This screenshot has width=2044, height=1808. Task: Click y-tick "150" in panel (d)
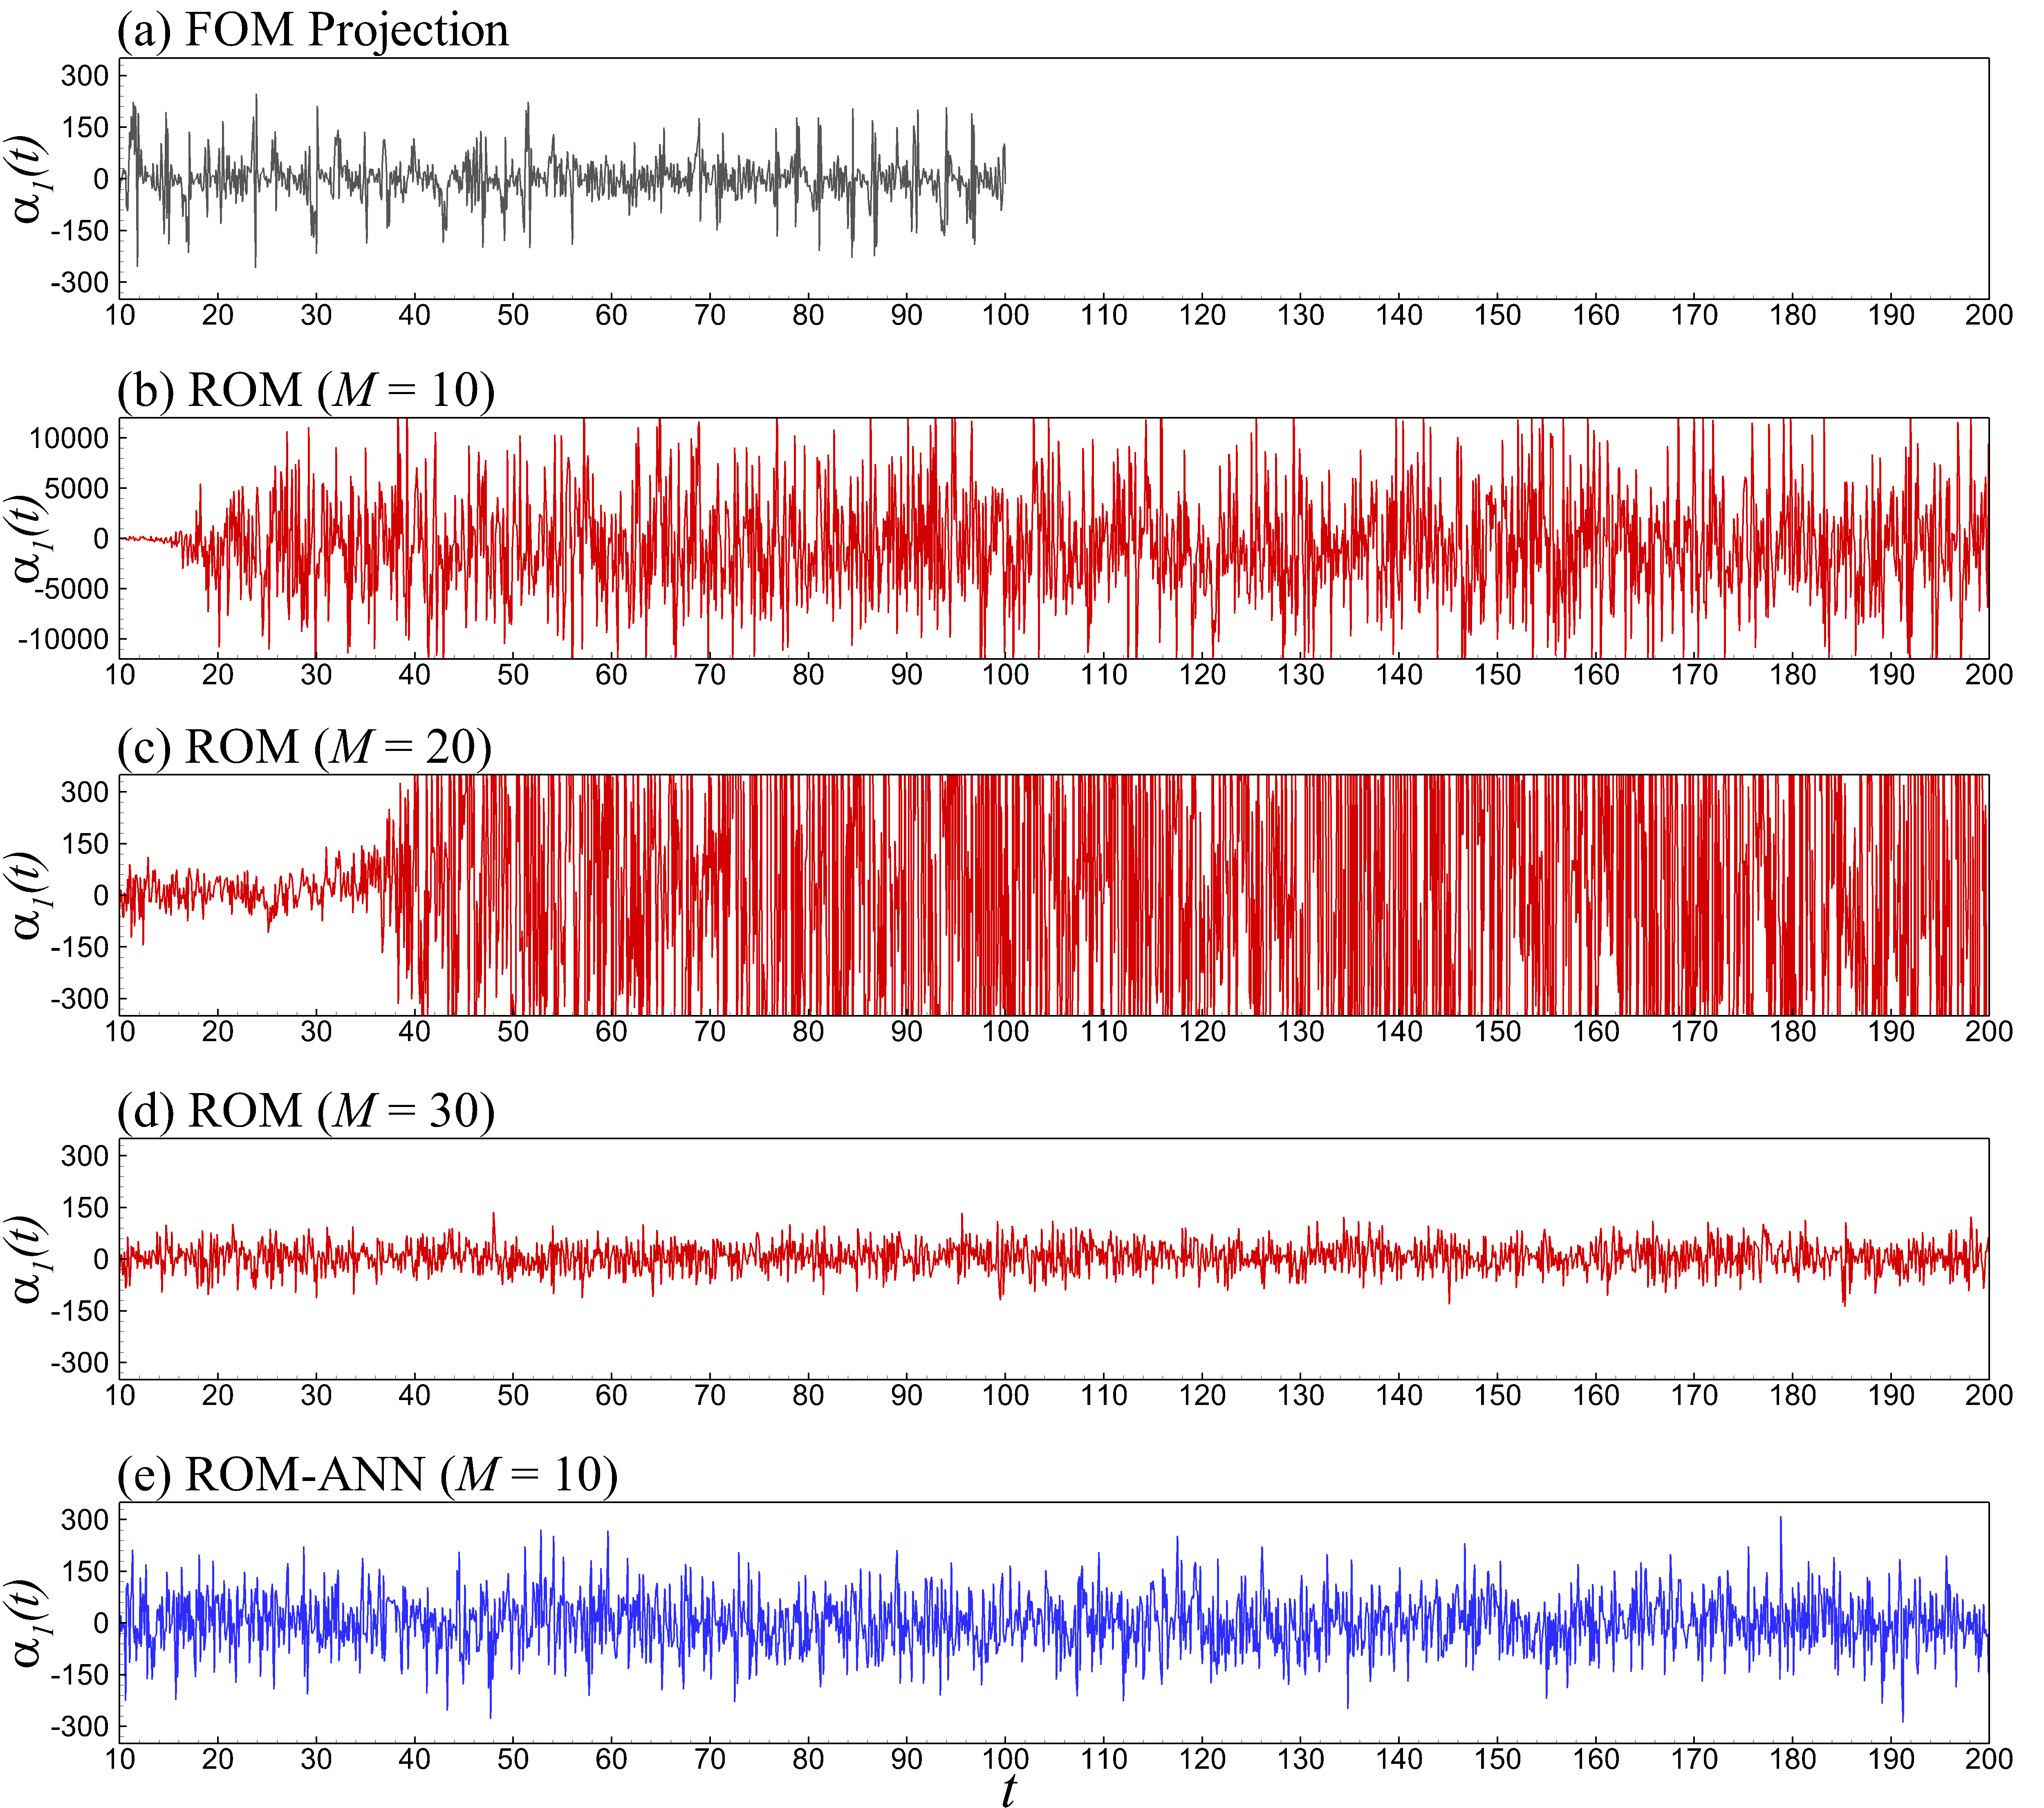coord(85,1208)
